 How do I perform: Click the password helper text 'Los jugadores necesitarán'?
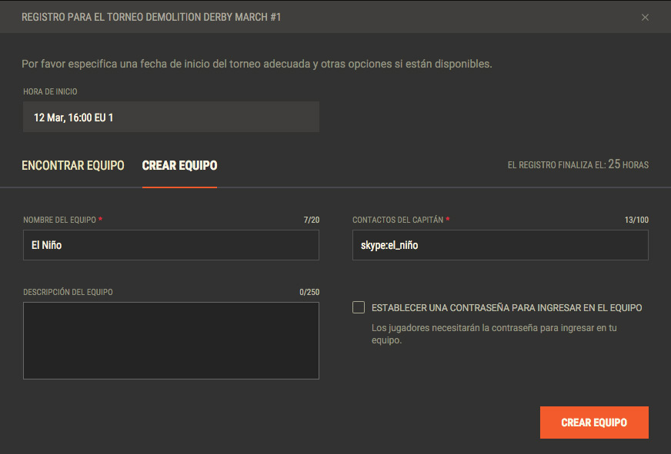(494, 333)
